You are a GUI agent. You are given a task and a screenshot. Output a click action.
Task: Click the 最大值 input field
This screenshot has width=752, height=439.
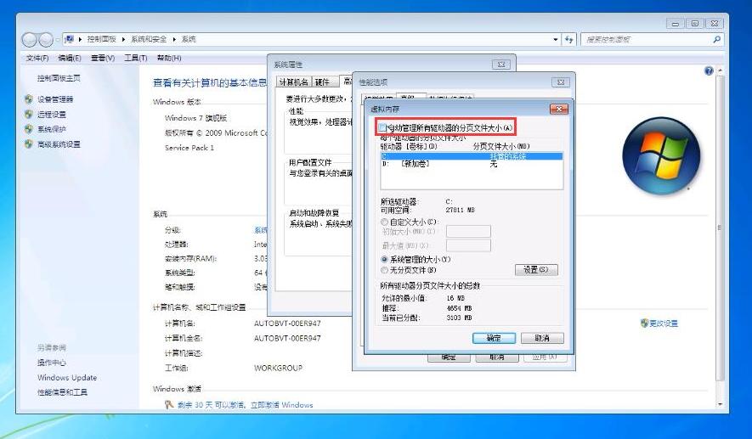(x=468, y=245)
